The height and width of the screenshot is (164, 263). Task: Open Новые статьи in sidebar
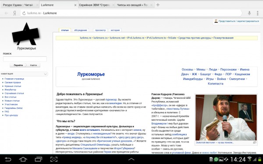pos(12,101)
